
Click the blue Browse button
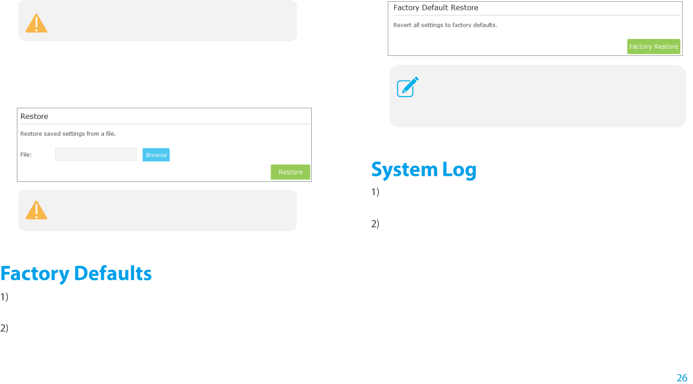click(156, 155)
